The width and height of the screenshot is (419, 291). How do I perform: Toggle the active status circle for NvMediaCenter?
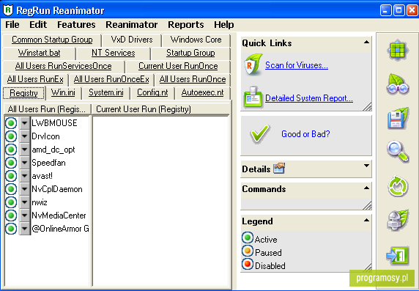(x=11, y=216)
